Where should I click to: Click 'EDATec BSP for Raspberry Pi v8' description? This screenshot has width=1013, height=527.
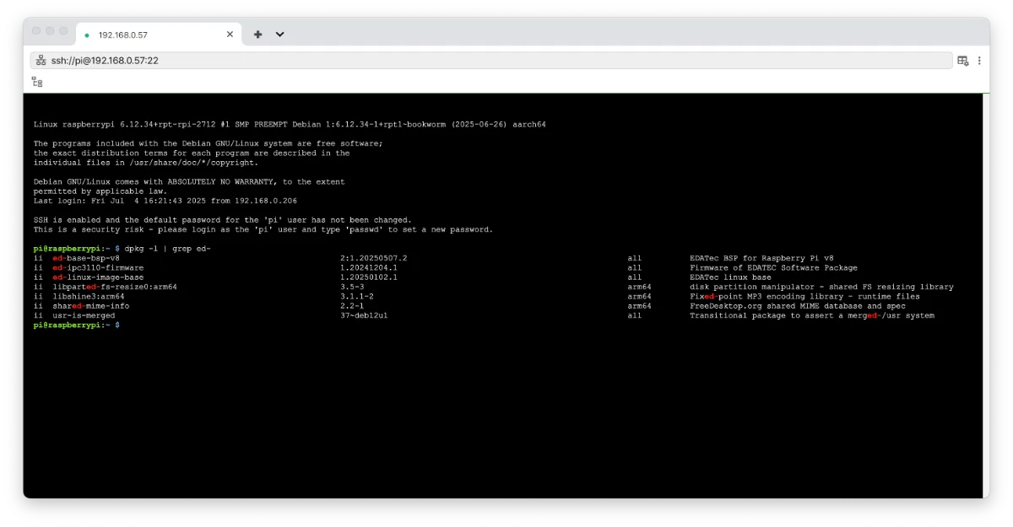click(x=761, y=258)
